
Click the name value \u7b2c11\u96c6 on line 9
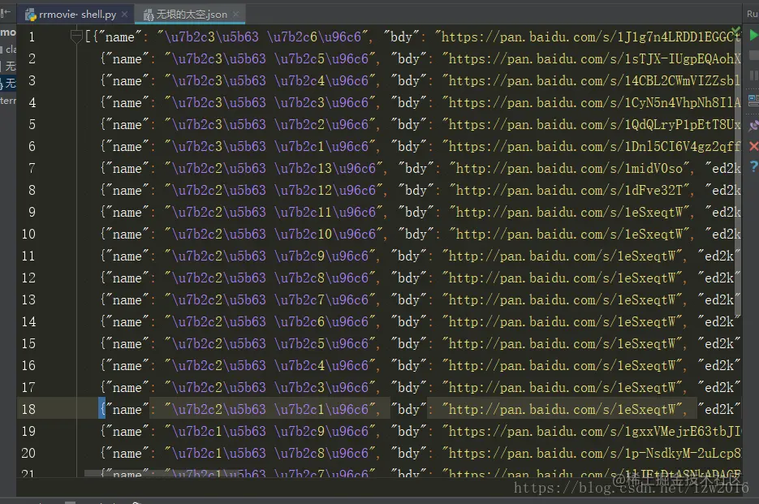tap(326, 212)
